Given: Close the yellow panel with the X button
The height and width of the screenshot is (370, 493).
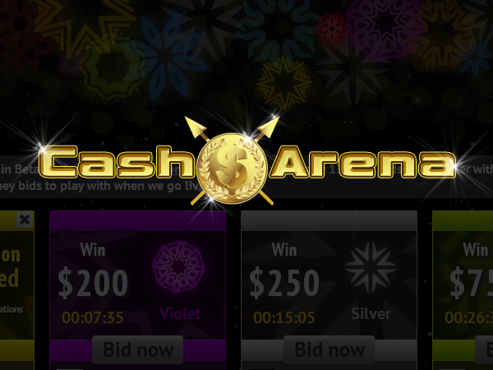Looking at the screenshot, I should [25, 220].
